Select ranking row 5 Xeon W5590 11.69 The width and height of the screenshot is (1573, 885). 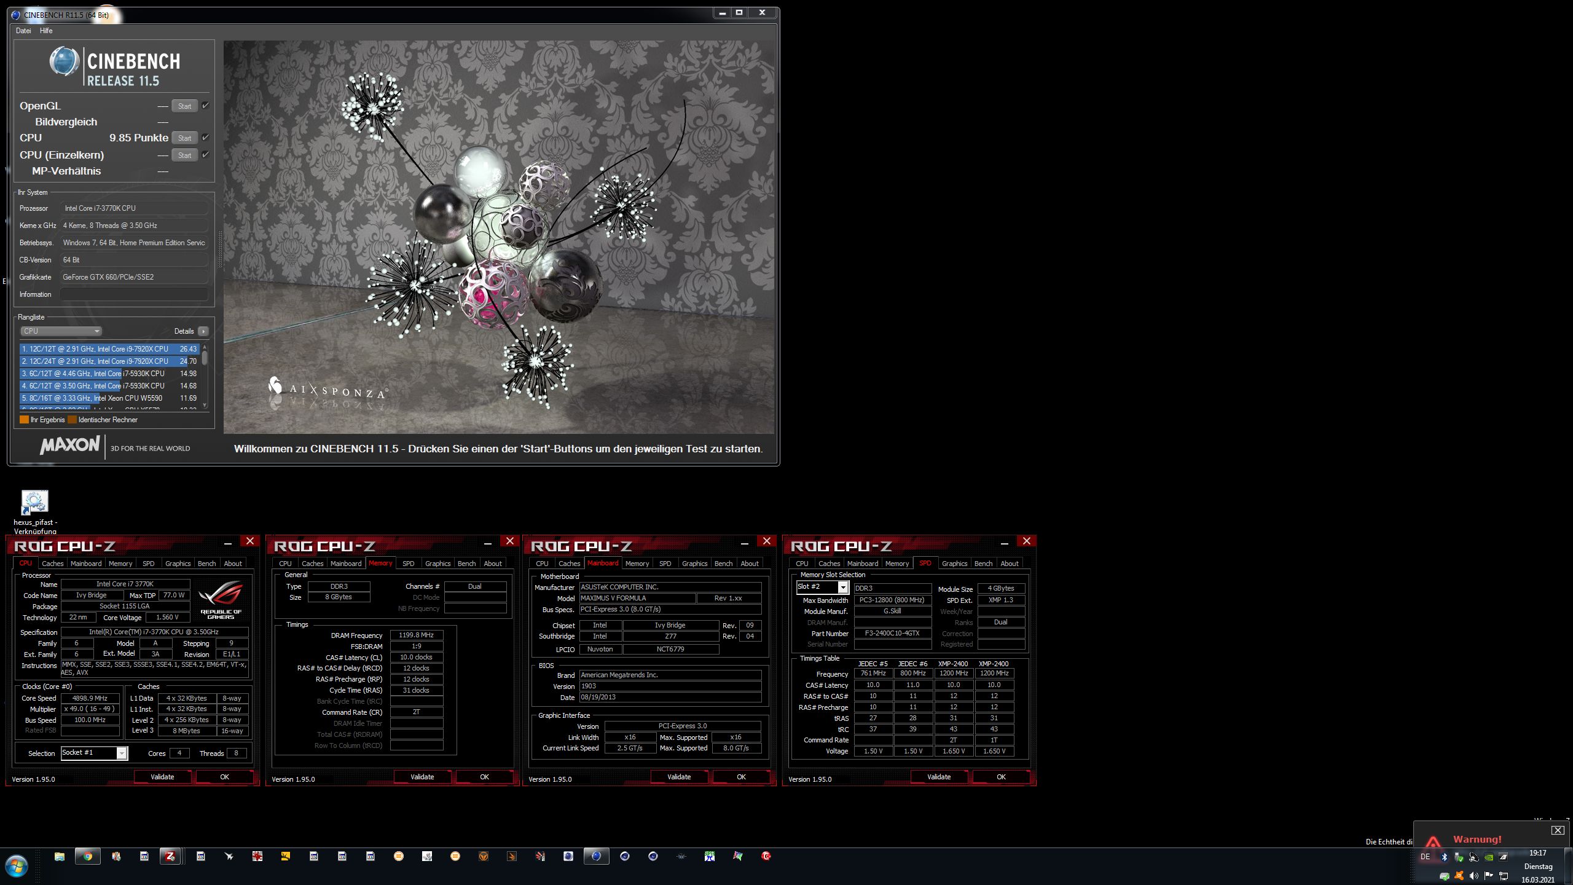point(109,398)
